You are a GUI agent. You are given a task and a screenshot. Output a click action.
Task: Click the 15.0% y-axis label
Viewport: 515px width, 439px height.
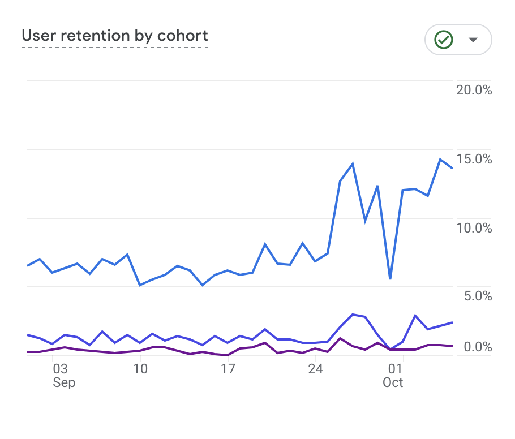(x=474, y=159)
